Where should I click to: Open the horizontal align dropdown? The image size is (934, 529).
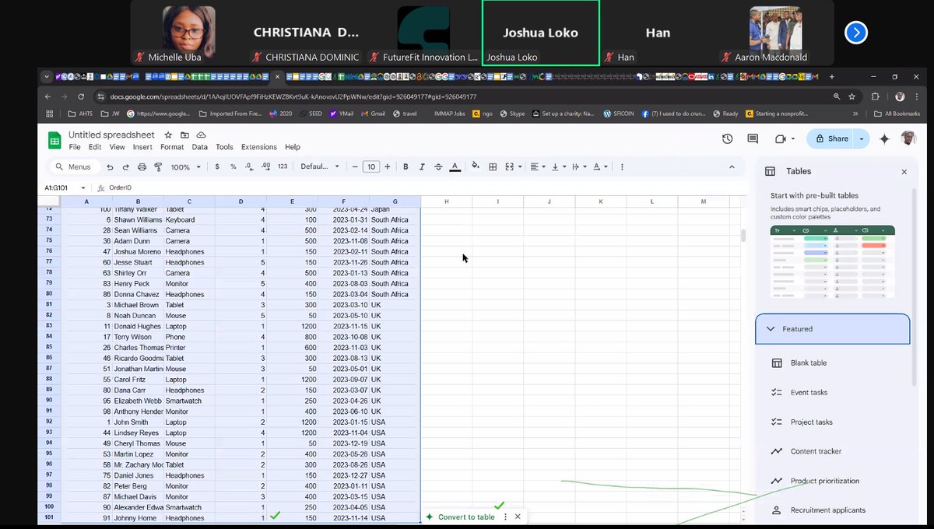(538, 166)
